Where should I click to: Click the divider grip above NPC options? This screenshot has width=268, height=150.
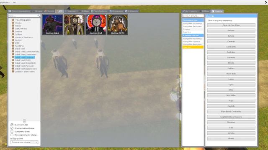24,121
